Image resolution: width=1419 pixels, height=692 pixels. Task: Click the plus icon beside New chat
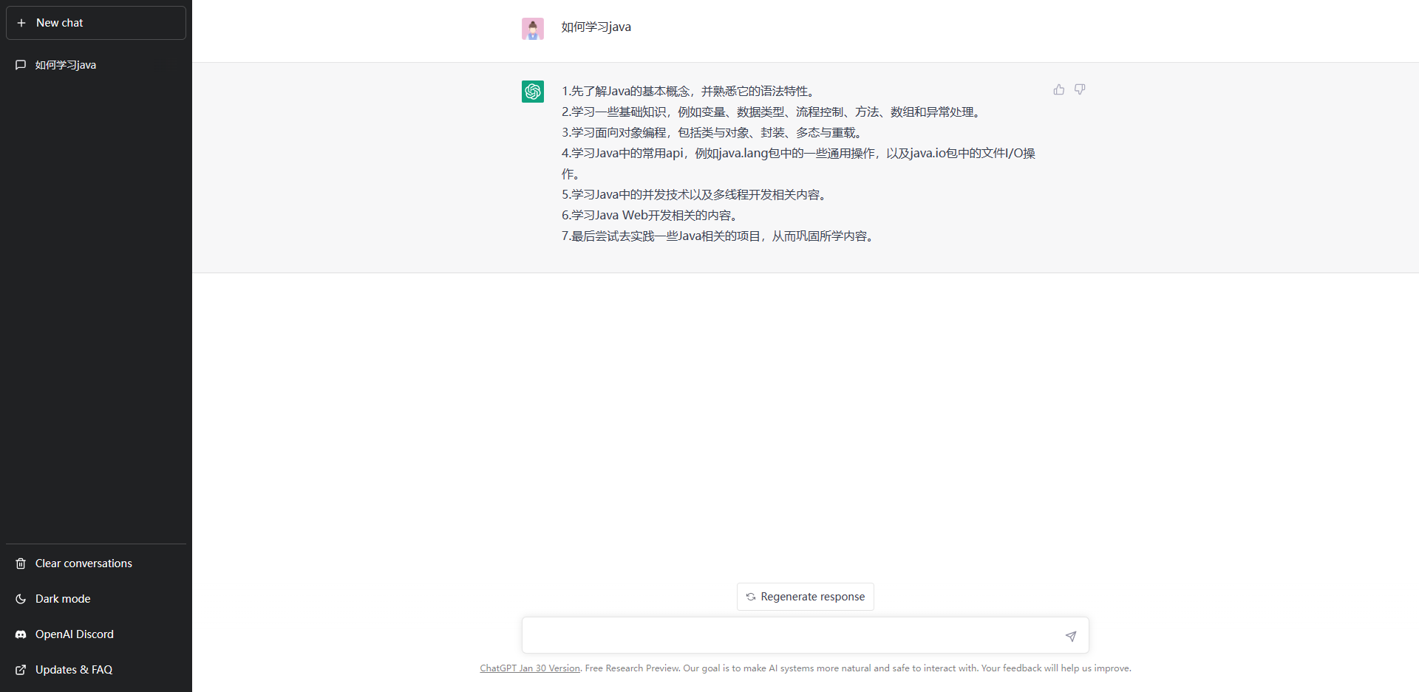coord(21,23)
